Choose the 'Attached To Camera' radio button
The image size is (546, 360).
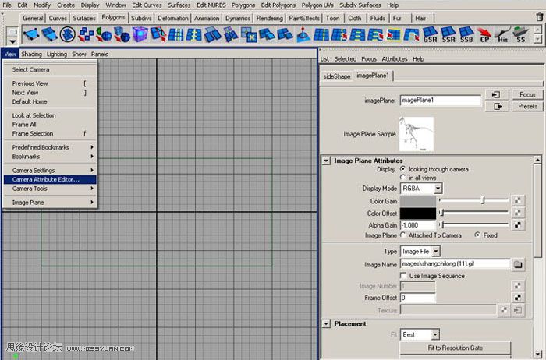403,235
